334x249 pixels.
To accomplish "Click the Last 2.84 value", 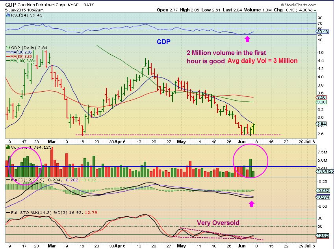I will (x=232, y=10).
